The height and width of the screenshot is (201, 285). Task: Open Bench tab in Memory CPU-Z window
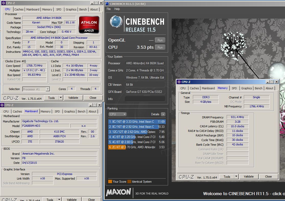pos(258,88)
